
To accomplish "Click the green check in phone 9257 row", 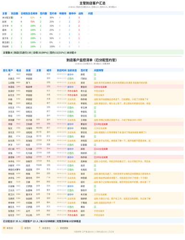I will 95,145.
